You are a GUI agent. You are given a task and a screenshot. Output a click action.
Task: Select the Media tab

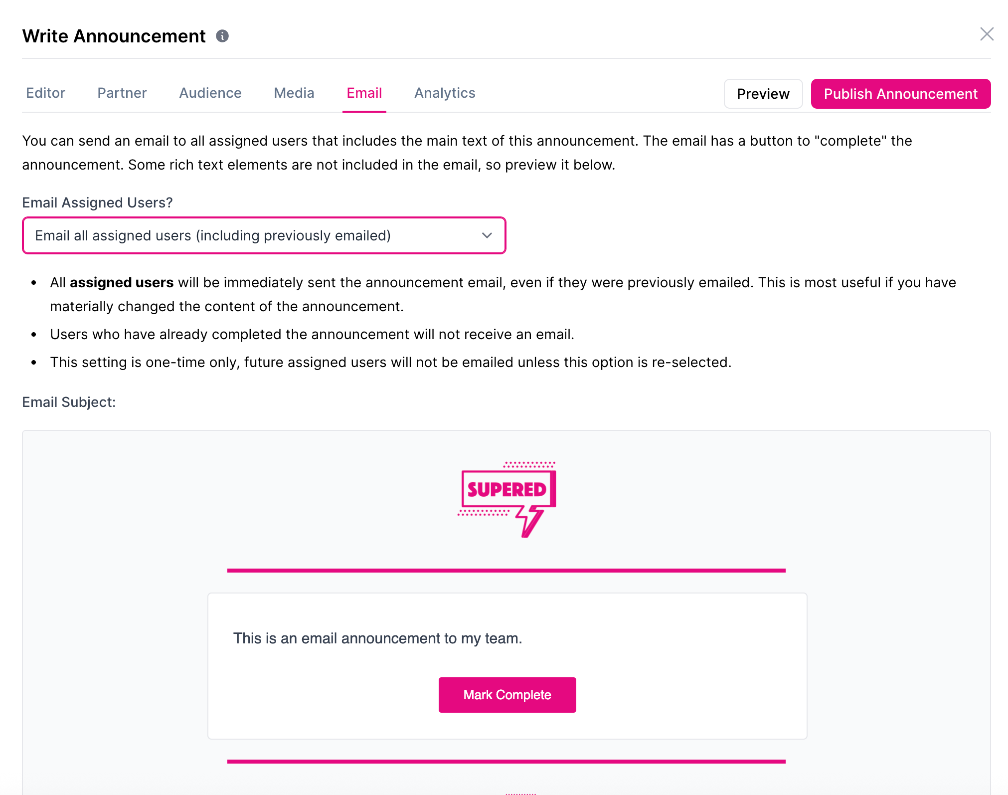tap(294, 93)
